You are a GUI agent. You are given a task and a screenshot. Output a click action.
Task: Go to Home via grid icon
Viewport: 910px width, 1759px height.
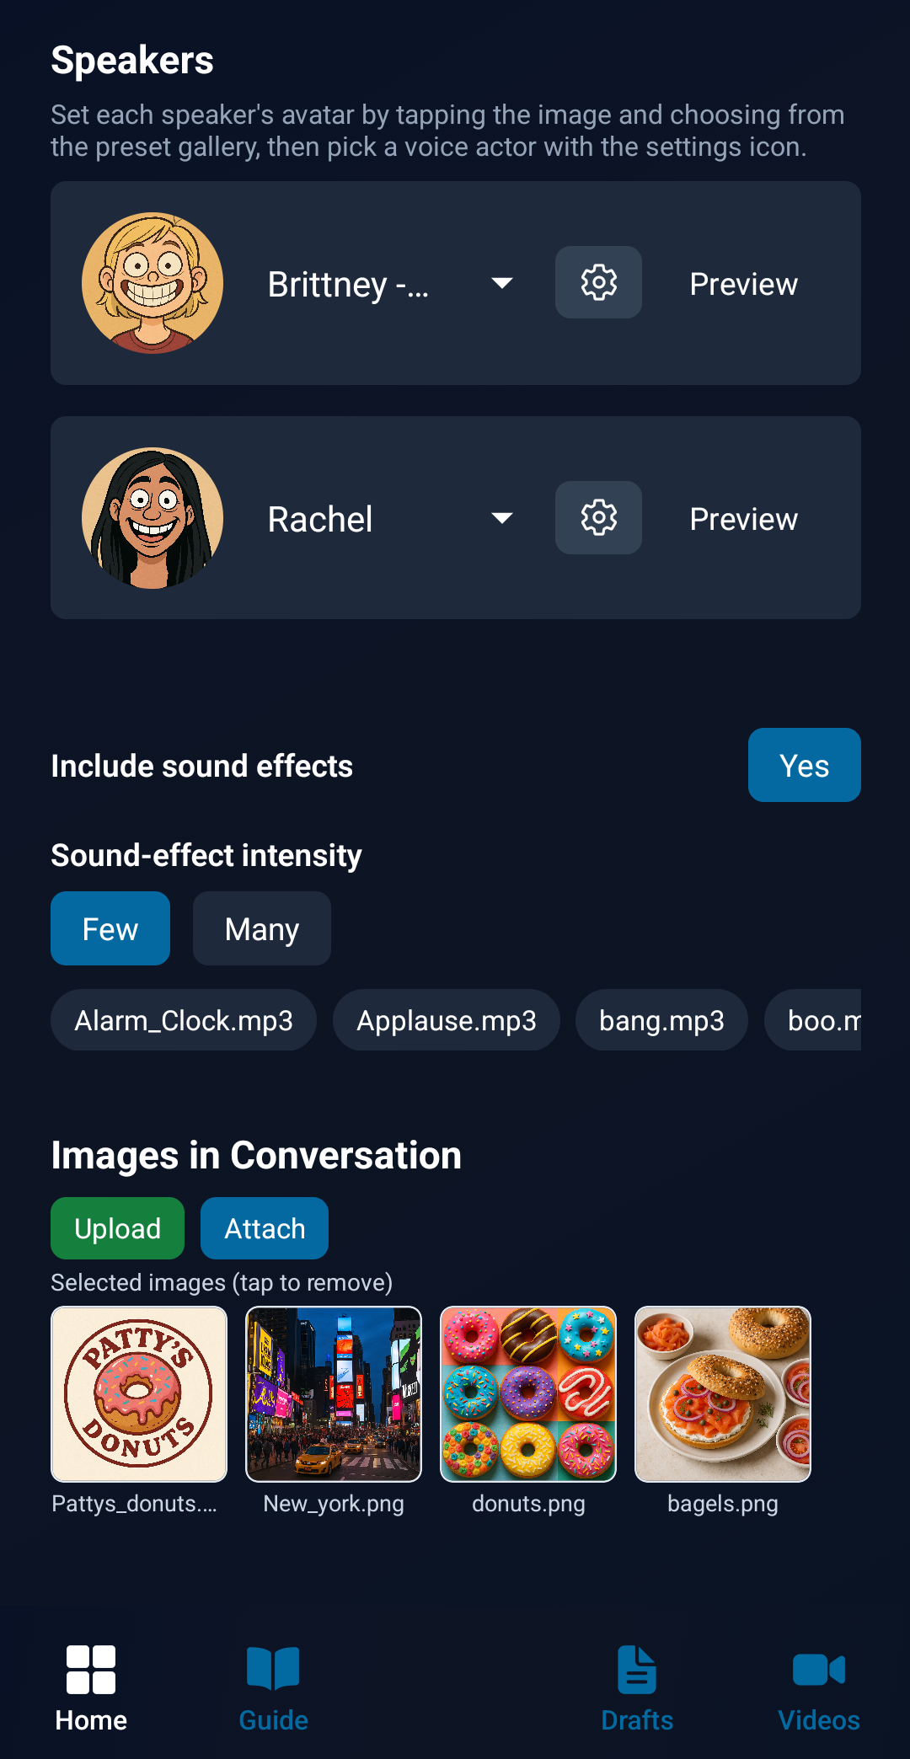pos(91,1670)
